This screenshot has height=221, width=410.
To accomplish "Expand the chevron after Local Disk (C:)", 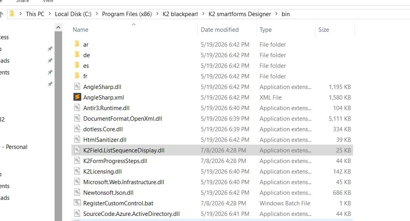I will tap(97, 14).
